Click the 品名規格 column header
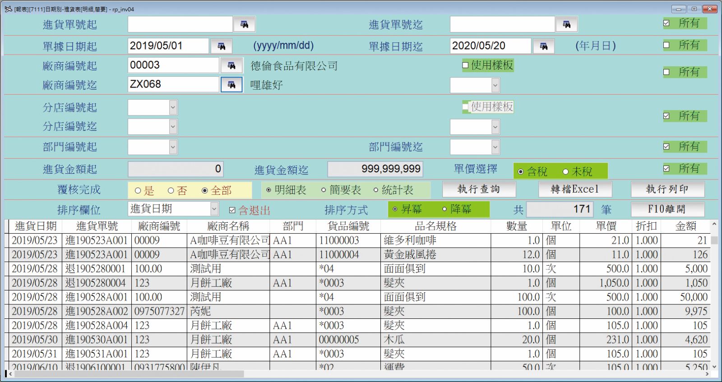 point(436,226)
